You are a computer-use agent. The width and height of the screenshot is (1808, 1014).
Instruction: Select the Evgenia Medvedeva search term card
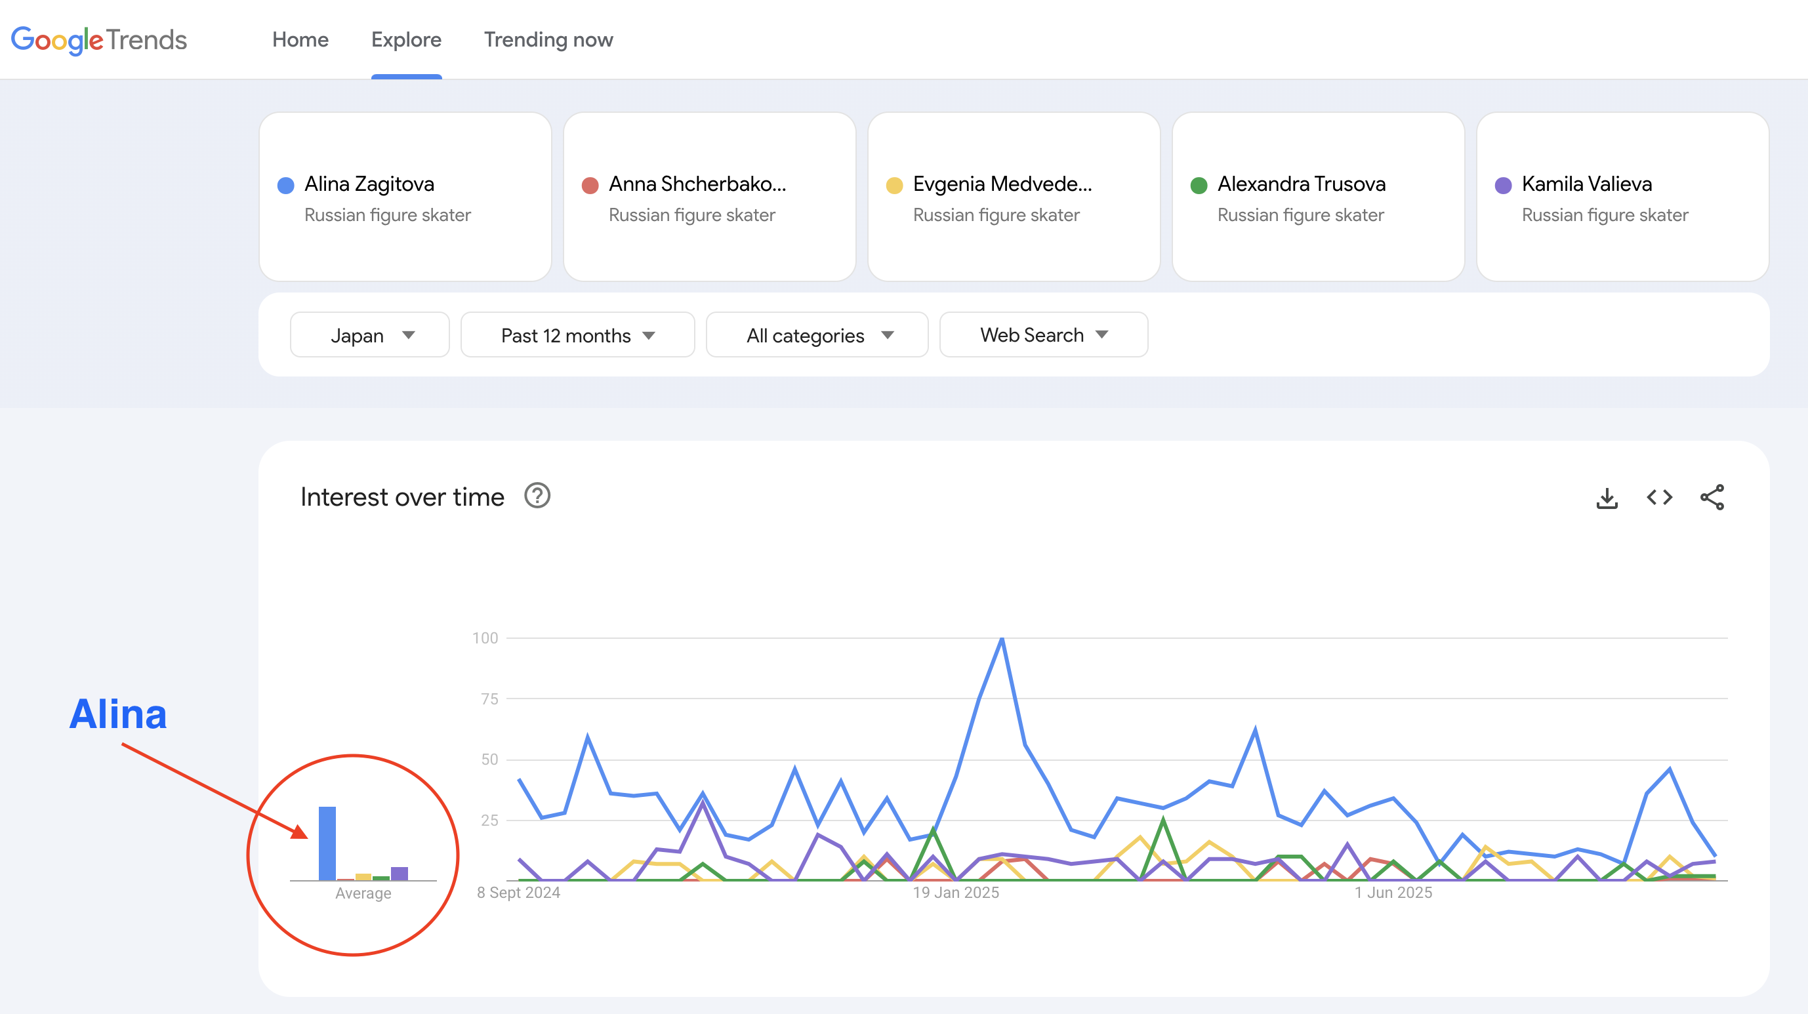1014,197
